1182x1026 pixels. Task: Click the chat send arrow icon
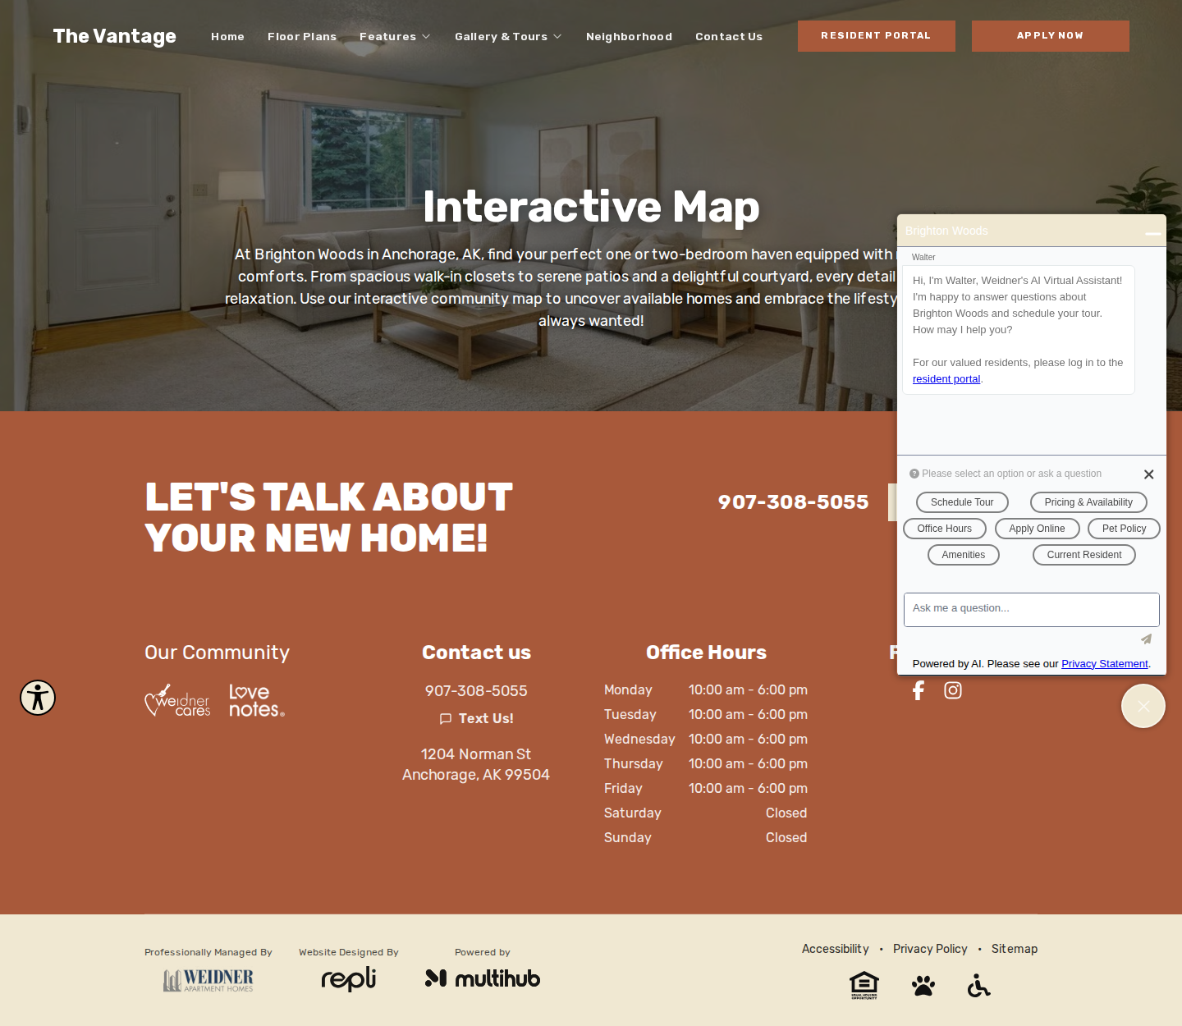tap(1147, 639)
